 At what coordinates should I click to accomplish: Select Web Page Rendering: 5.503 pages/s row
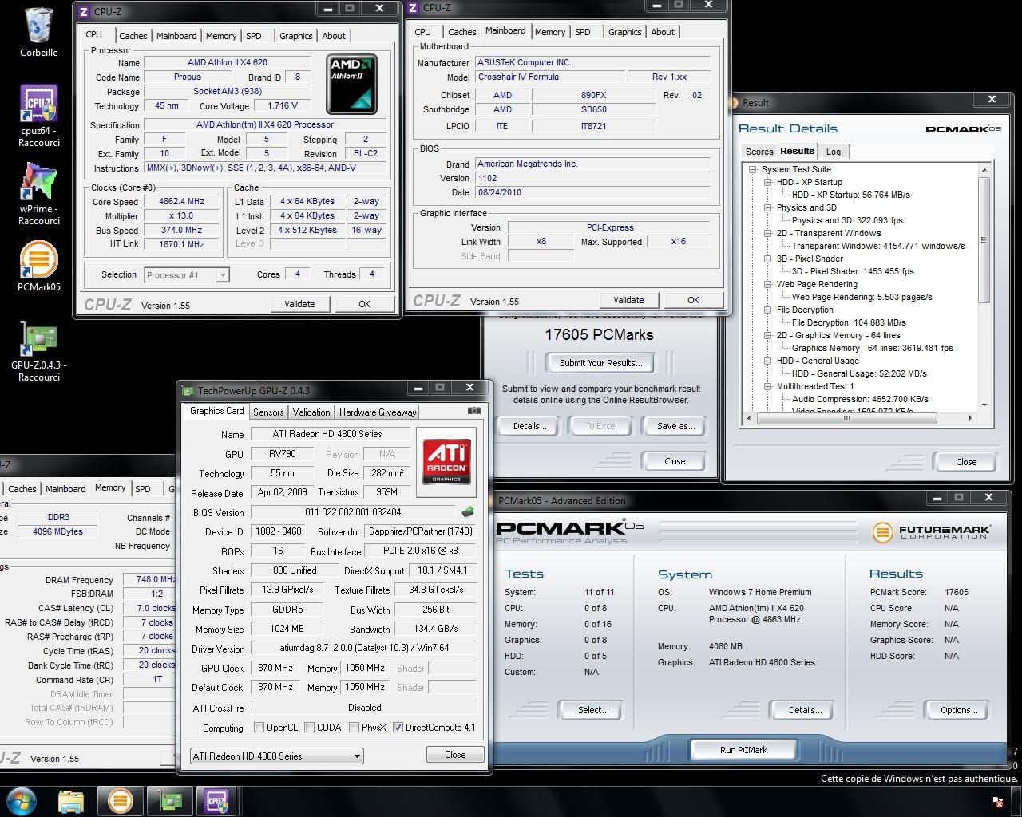click(862, 297)
